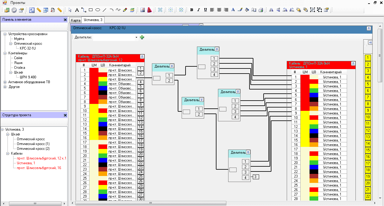
Task: Expand Активное оборудование ТВ node
Action: pyautogui.click(x=5, y=82)
